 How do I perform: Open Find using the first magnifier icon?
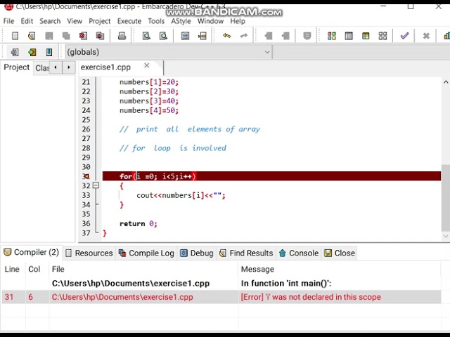pyautogui.click(x=146, y=36)
